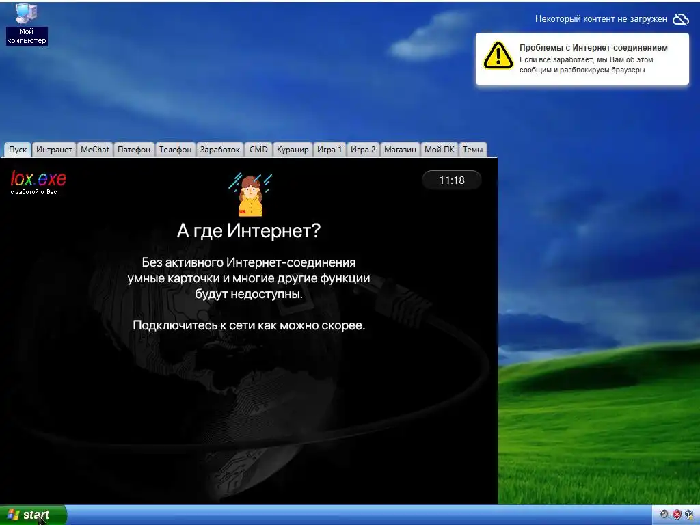This screenshot has width=700, height=525.
Task: Select the MeChat tab
Action: [94, 150]
